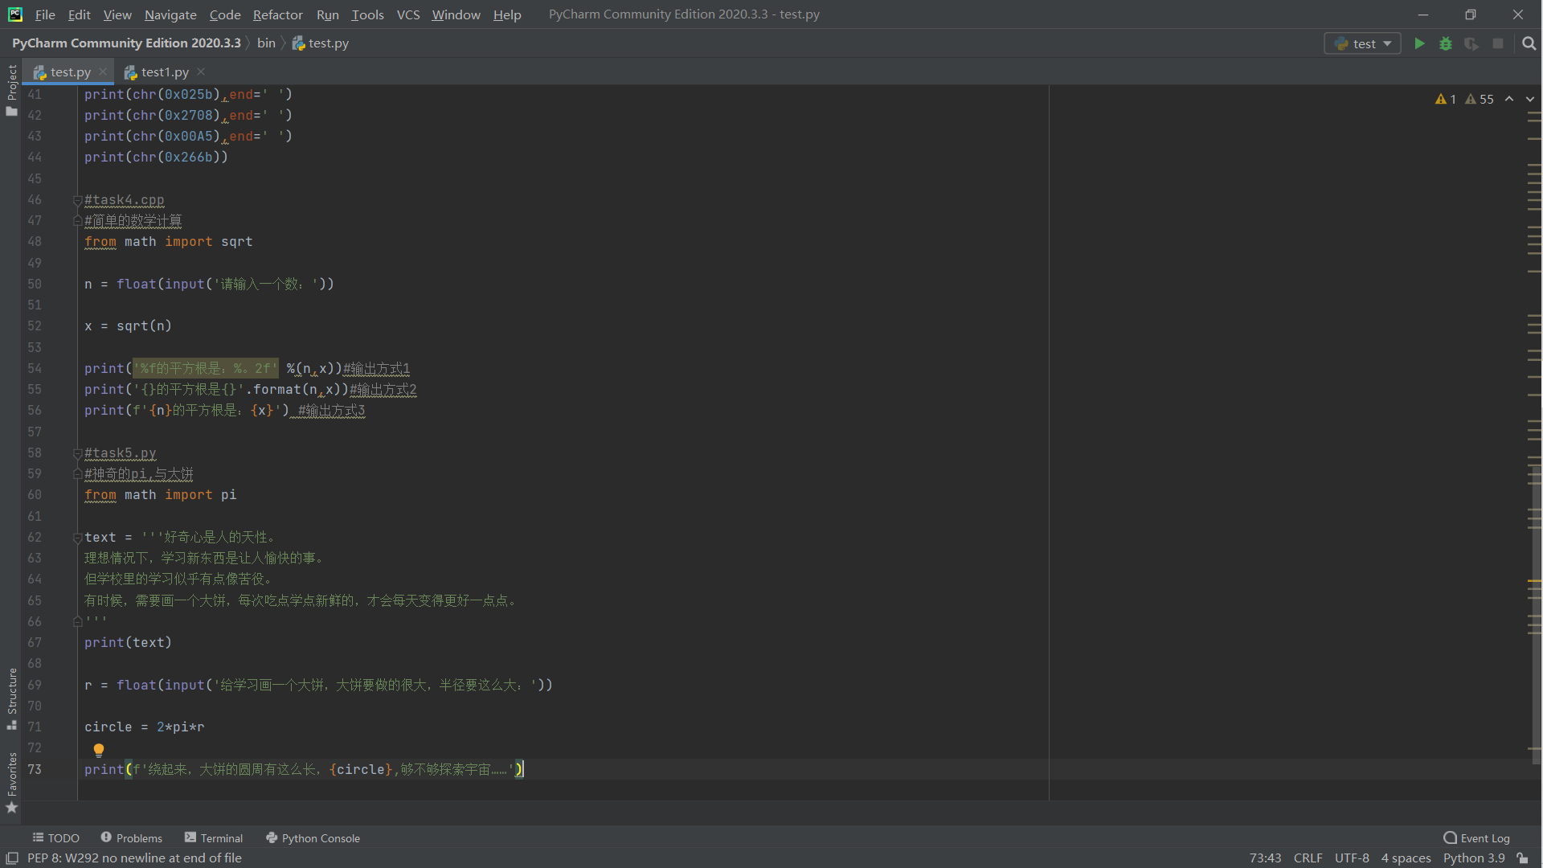Open the Refactor menu
This screenshot has width=1543, height=868.
tap(277, 14)
